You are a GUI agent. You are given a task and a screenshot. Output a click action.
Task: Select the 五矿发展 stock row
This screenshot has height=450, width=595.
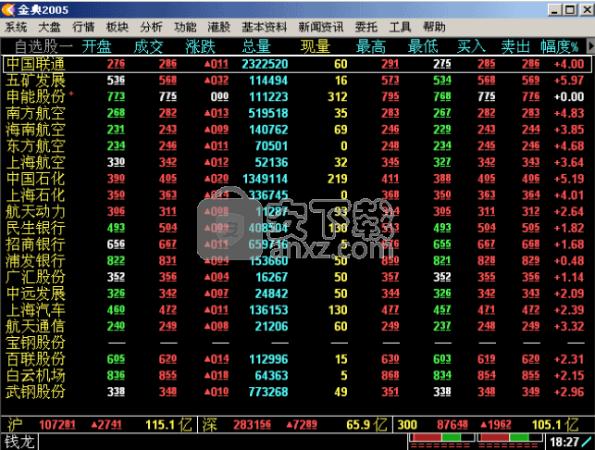pyautogui.click(x=297, y=81)
